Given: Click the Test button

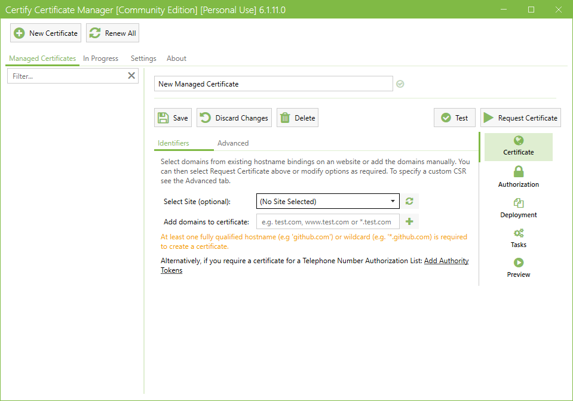Looking at the screenshot, I should pos(454,118).
